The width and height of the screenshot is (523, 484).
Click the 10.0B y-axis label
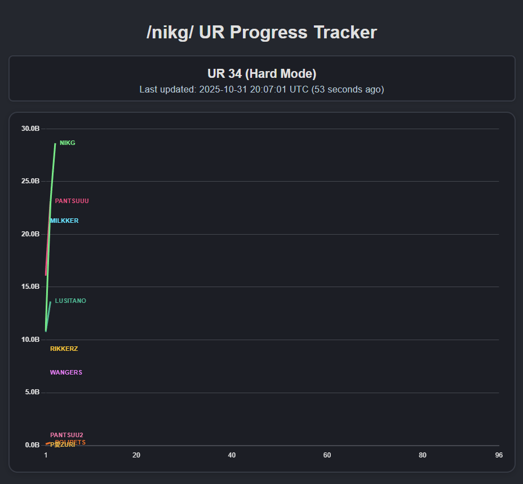[30, 340]
